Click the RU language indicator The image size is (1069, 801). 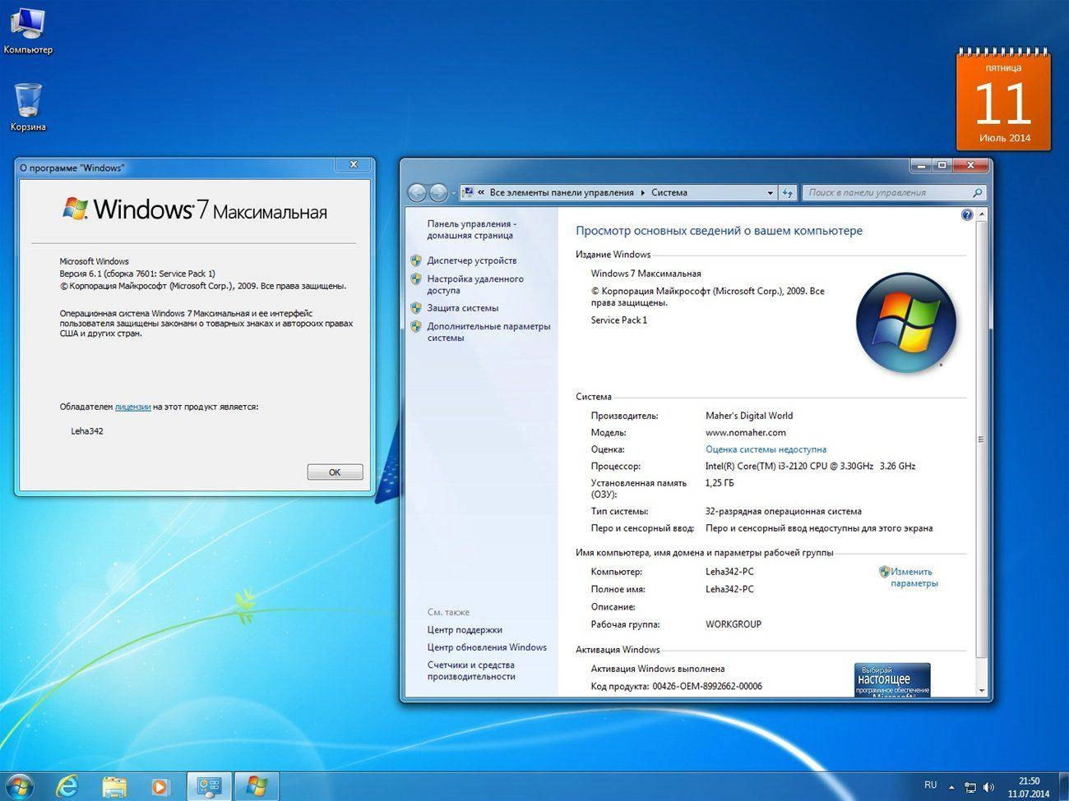pos(931,785)
